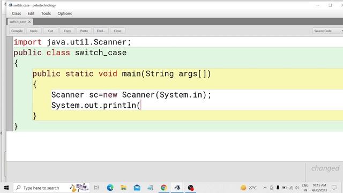Viewport: 343px width, 193px height.
Task: Click the Copy toolbar button
Action: pyautogui.click(x=67, y=31)
